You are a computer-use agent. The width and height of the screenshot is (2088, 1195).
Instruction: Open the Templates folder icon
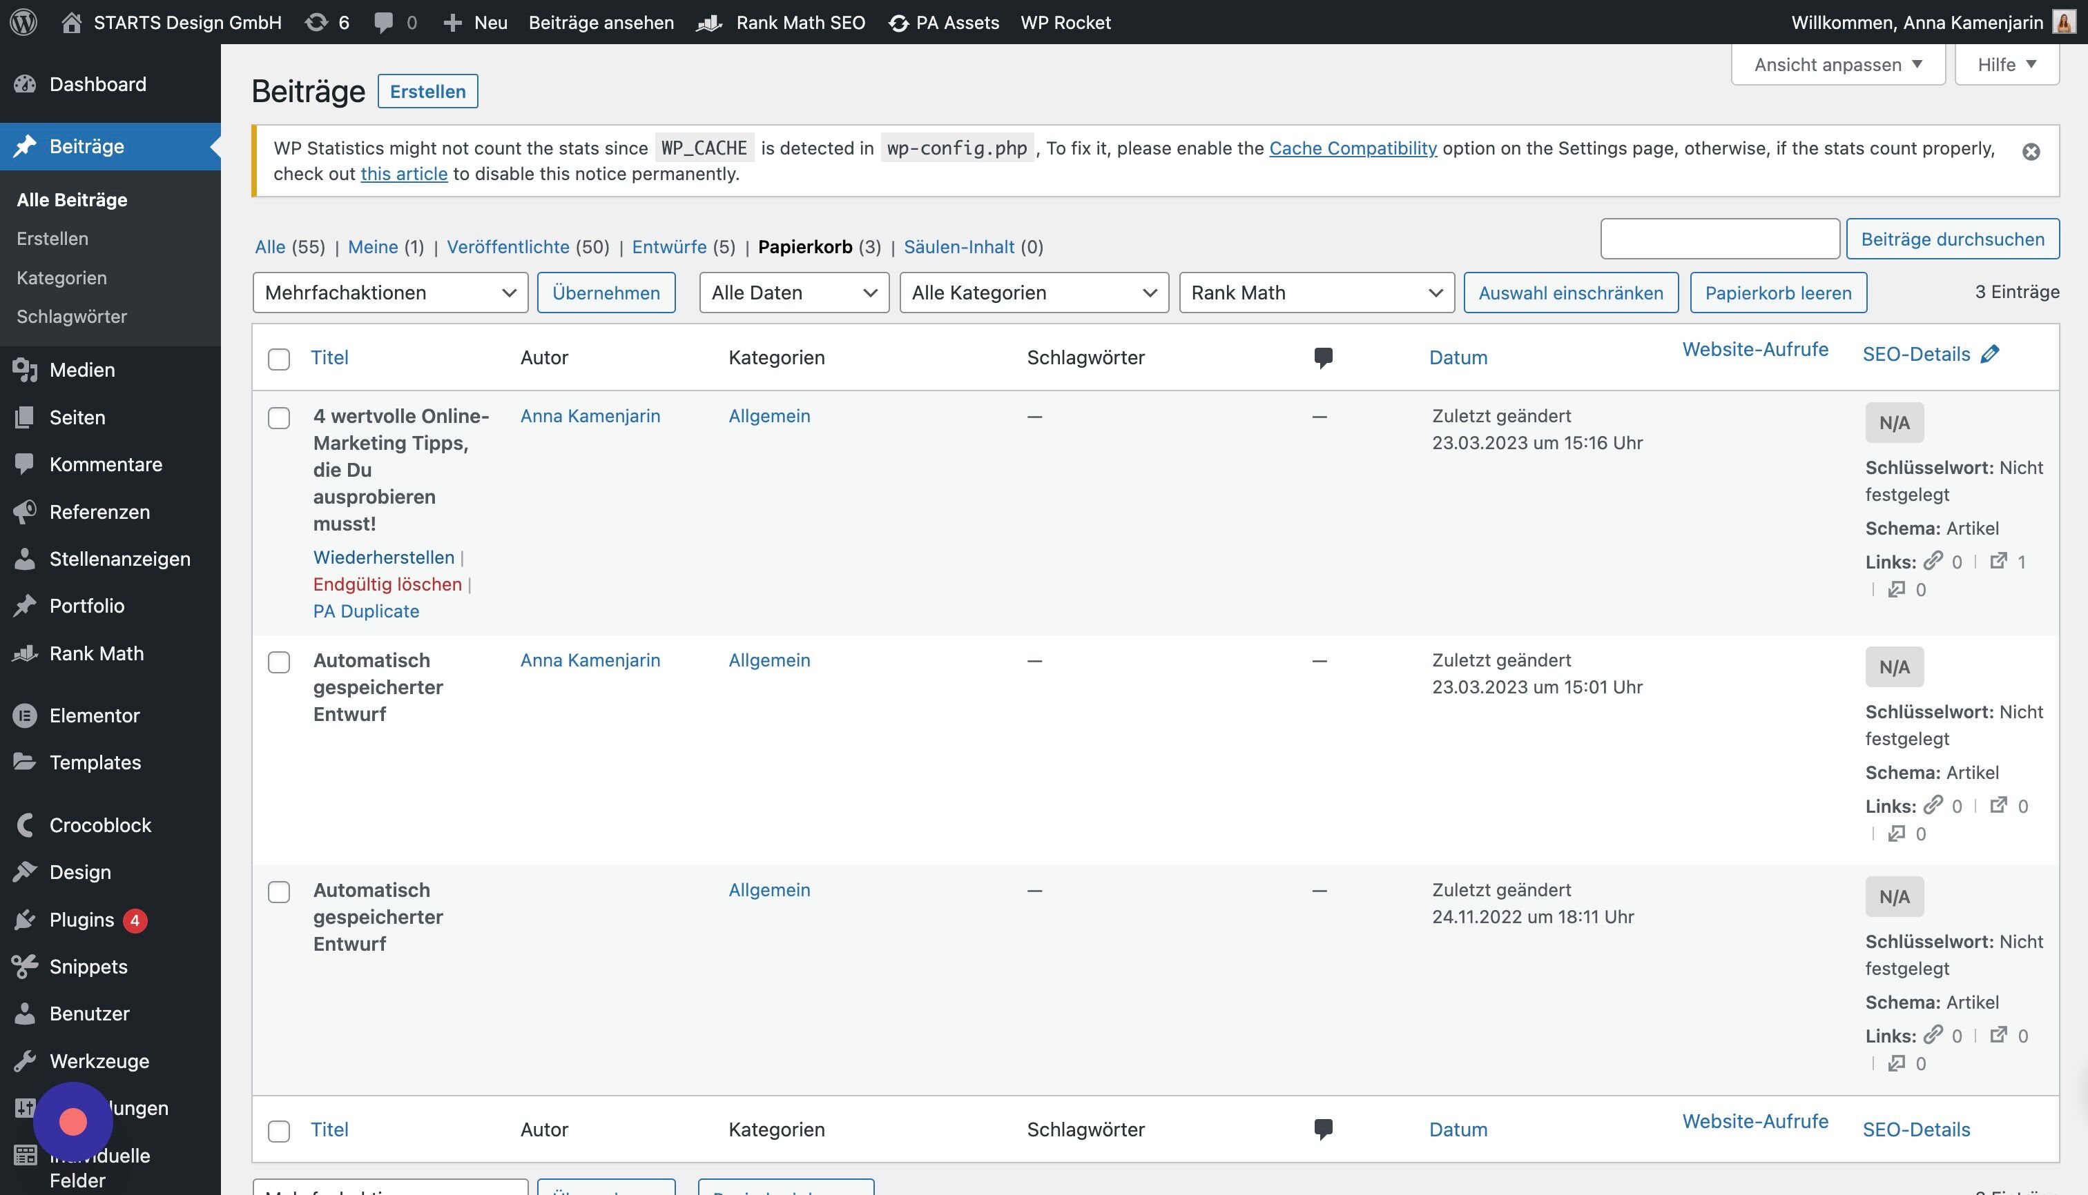[25, 762]
